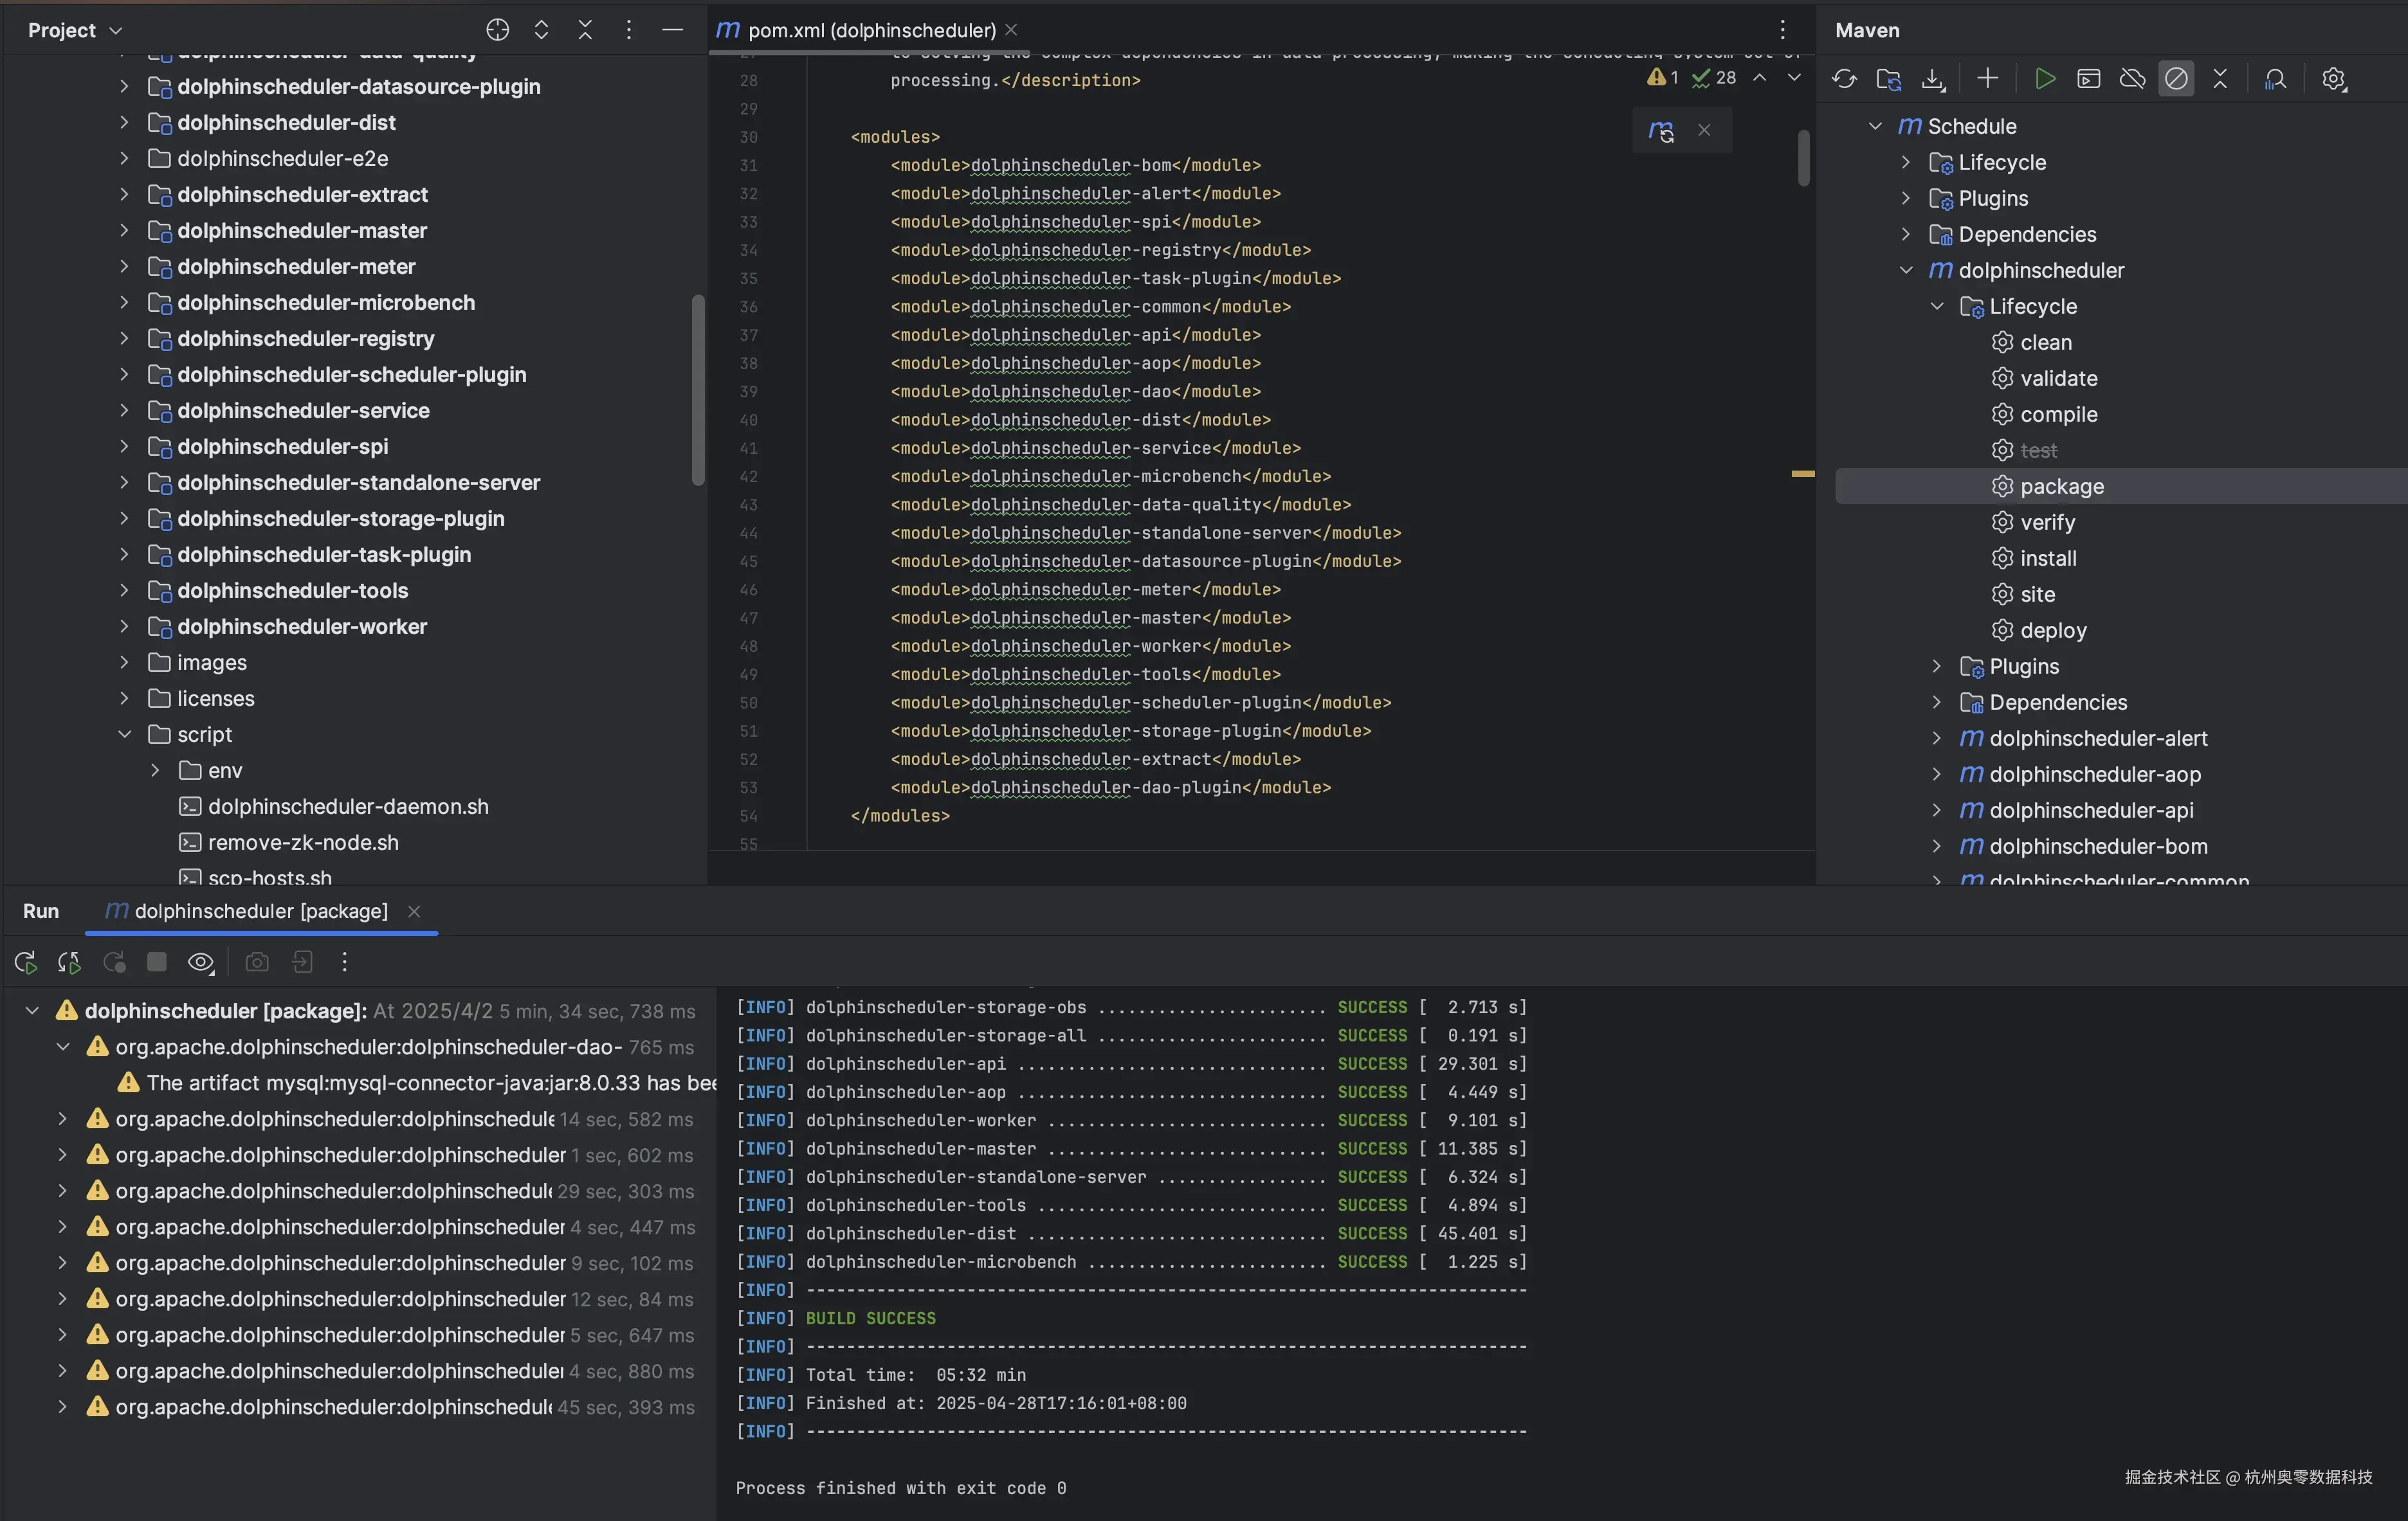Open Maven settings via the gear icon
This screenshot has height=1521, width=2408.
click(2334, 79)
